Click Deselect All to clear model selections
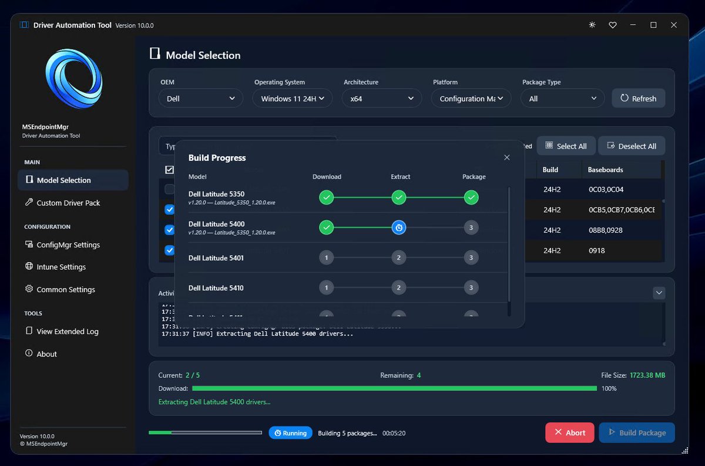 coord(631,145)
